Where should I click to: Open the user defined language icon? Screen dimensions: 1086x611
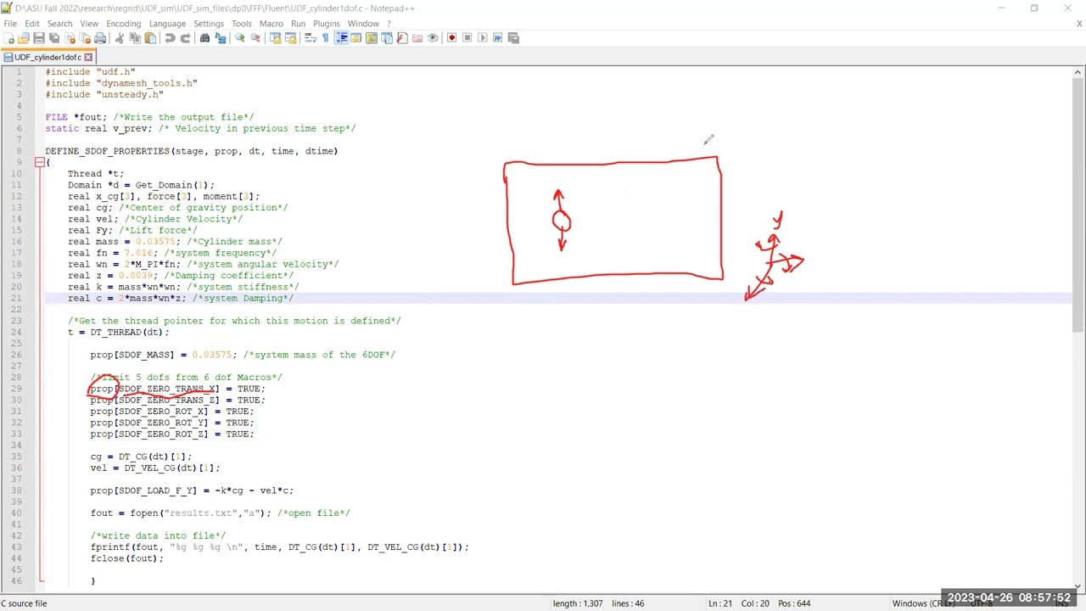click(x=356, y=38)
